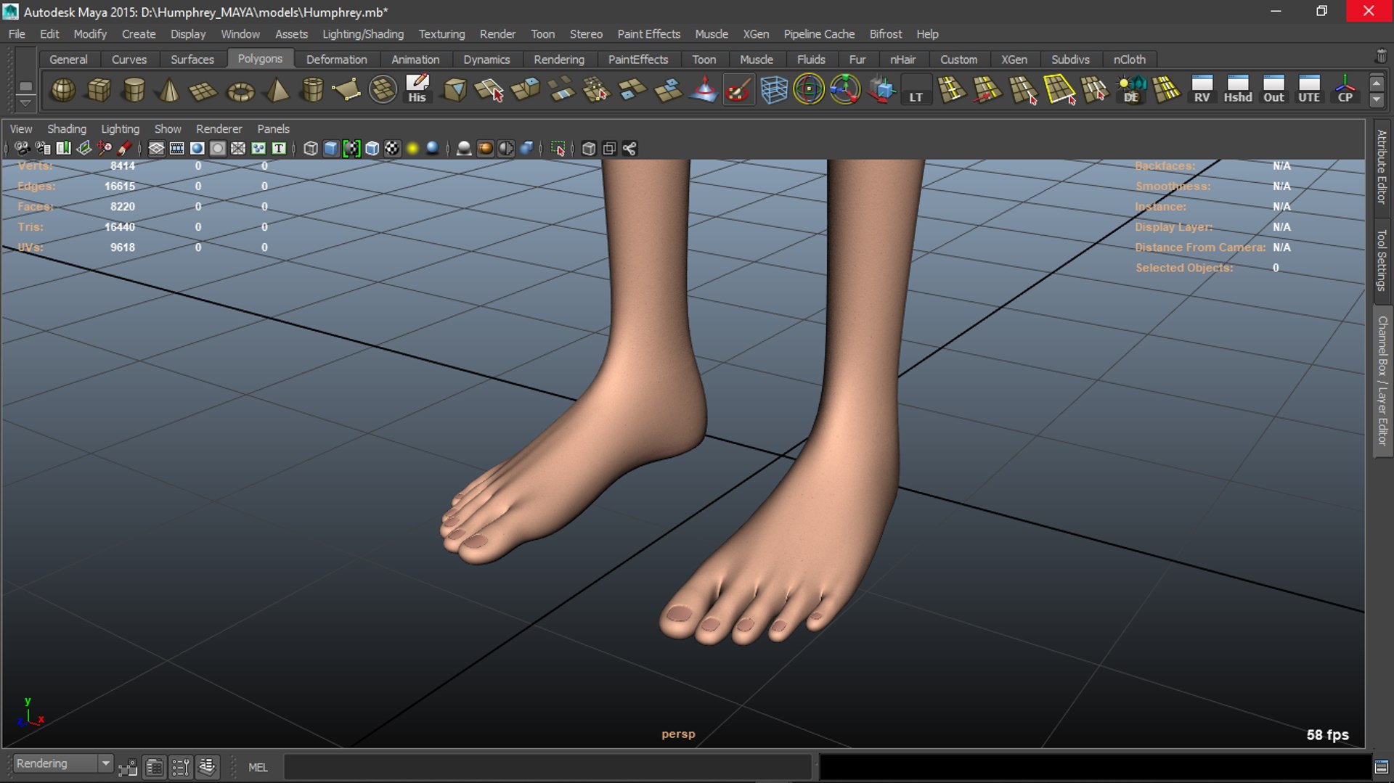Open the panel Show menu
This screenshot has width=1394, height=783.
pyautogui.click(x=168, y=128)
